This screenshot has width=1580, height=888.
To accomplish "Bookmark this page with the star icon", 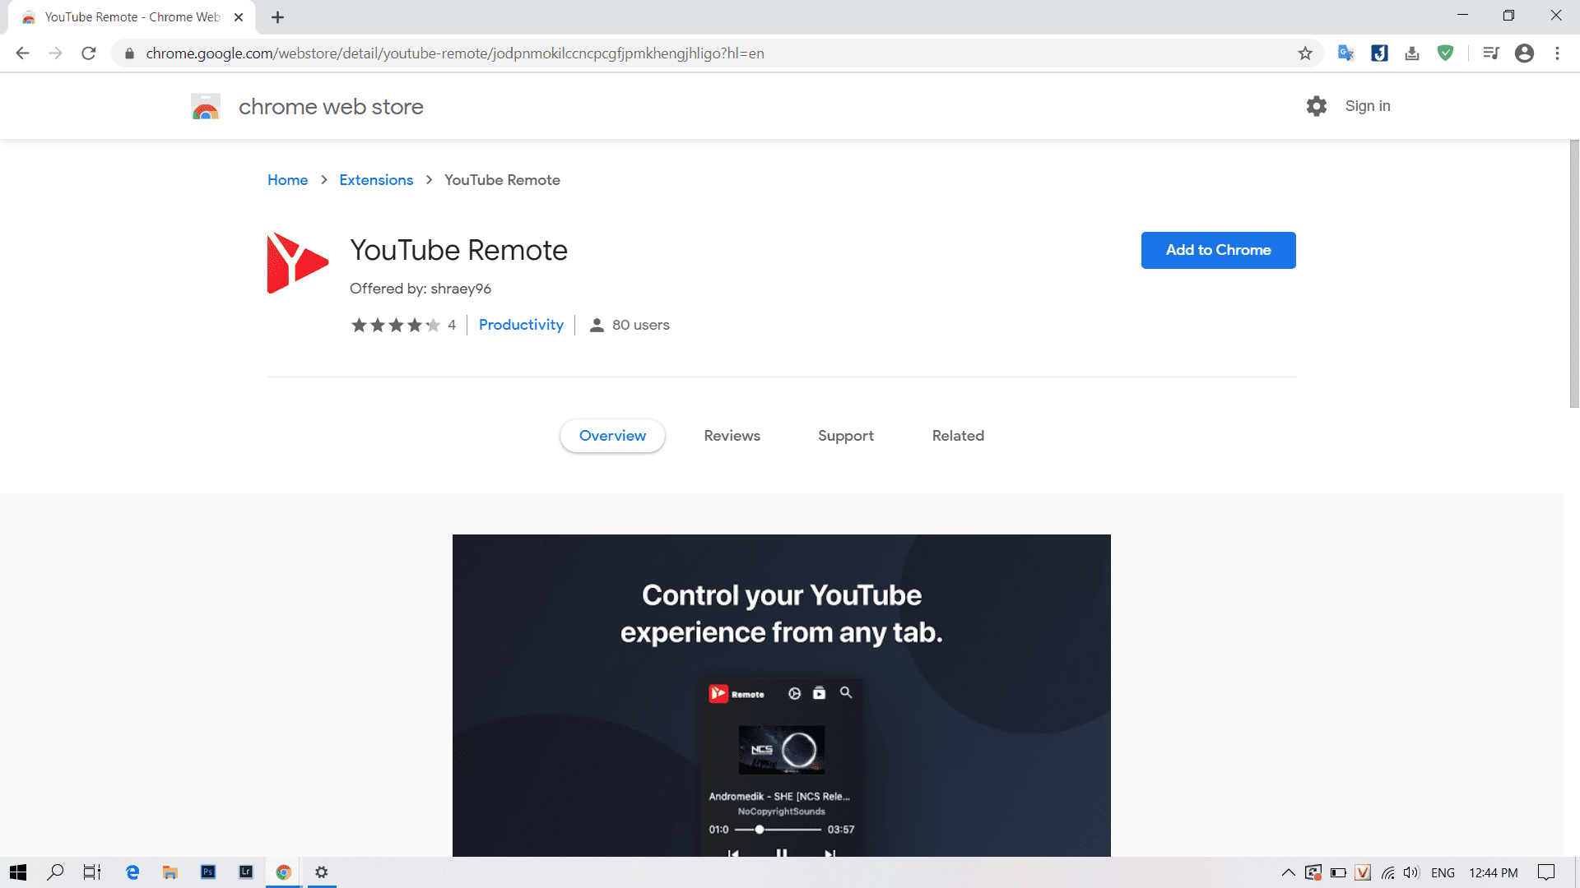I will point(1305,53).
